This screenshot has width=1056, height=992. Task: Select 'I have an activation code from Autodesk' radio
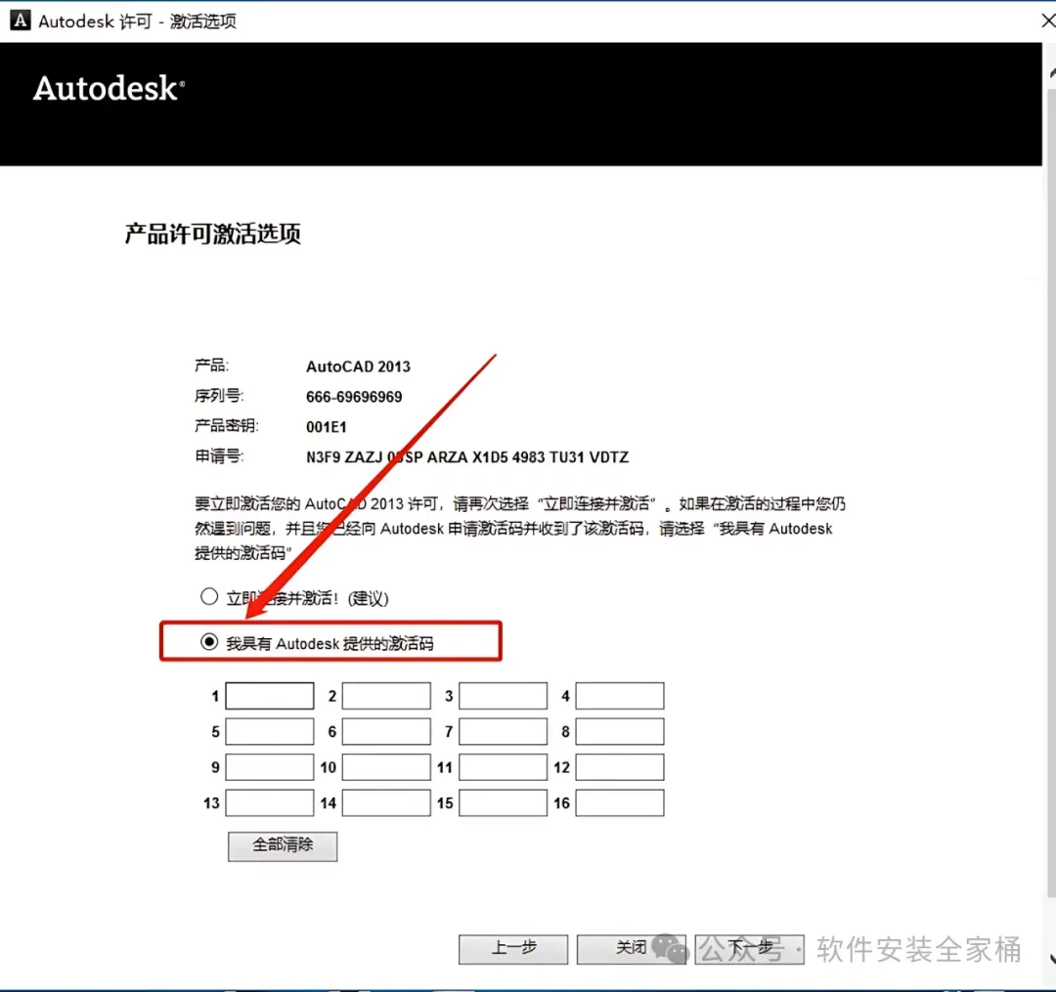(209, 642)
